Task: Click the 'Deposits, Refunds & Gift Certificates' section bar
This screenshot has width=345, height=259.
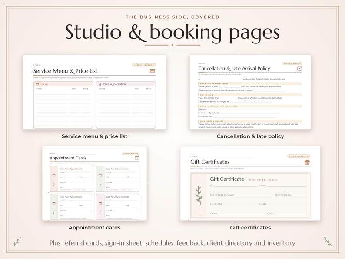Action: click(250, 106)
